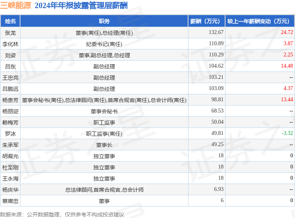This screenshot has width=295, height=218.
Task: Click the negative change value -3.32
Action: coord(287,133)
